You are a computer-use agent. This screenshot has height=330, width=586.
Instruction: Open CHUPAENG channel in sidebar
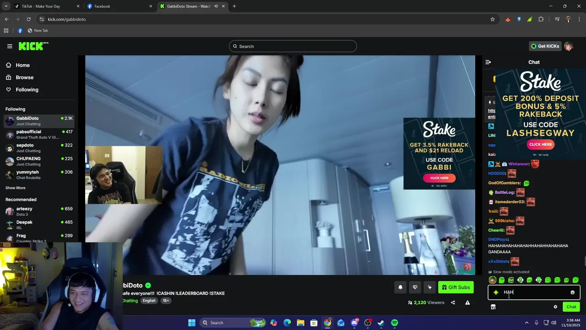point(39,161)
